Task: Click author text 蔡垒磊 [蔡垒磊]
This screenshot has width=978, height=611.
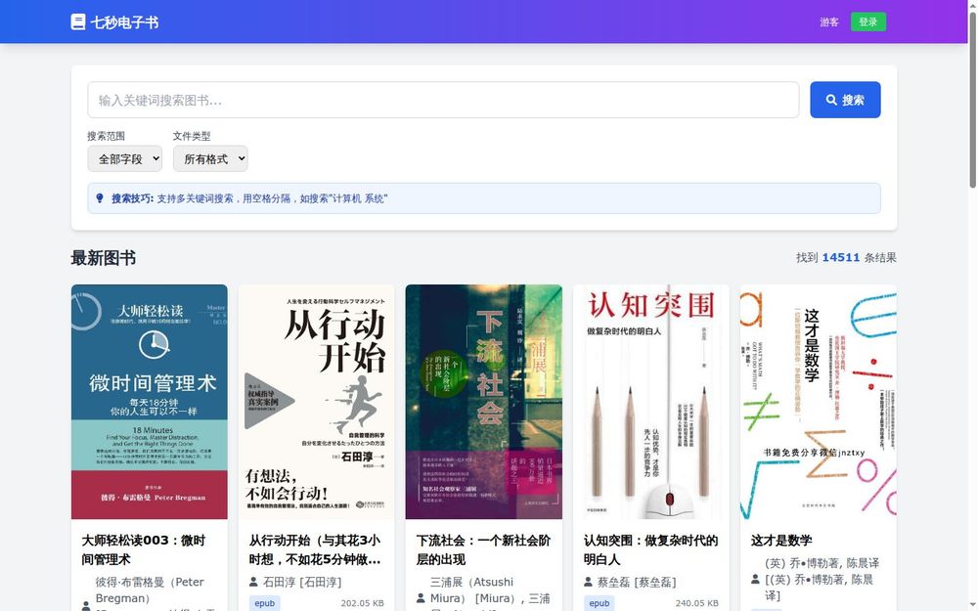Action: click(637, 582)
